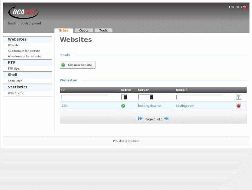Viewport: 252px width, 190px height.
Task: Open FTP-User in sidebar
Action: (14, 68)
